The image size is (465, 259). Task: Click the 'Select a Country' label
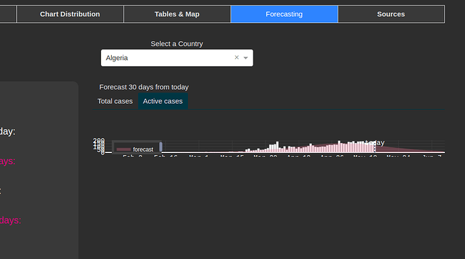(x=177, y=44)
